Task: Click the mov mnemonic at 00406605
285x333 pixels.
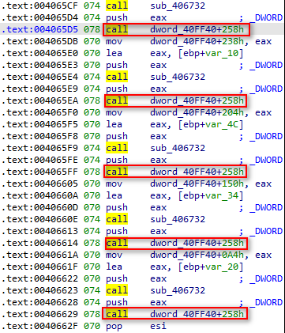Action: click(x=114, y=184)
